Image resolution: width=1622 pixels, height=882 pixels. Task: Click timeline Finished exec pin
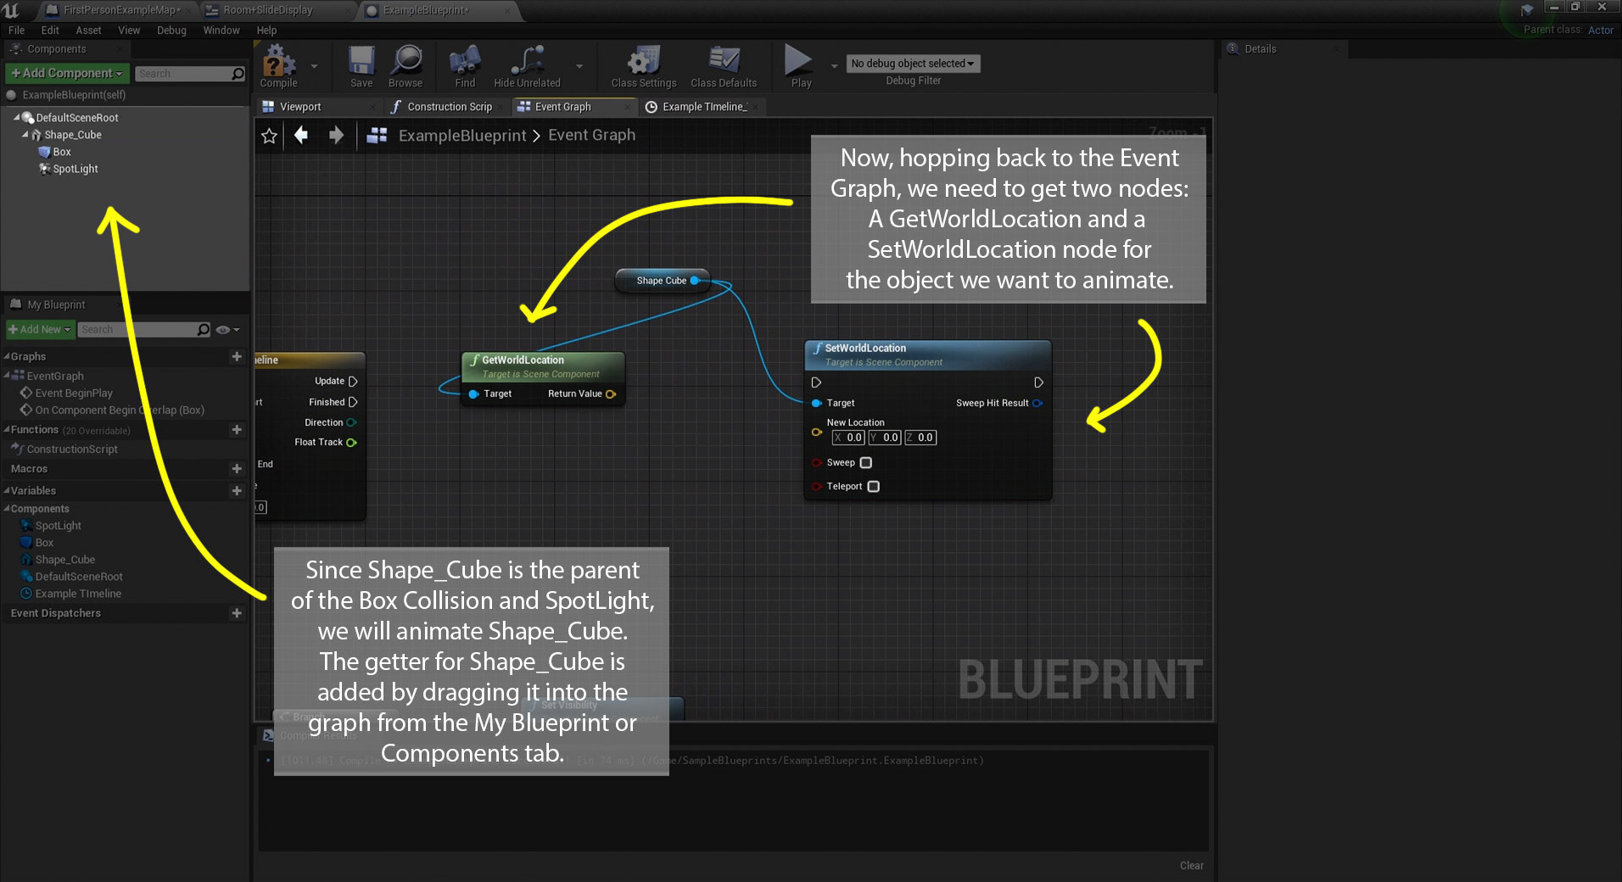tap(353, 402)
